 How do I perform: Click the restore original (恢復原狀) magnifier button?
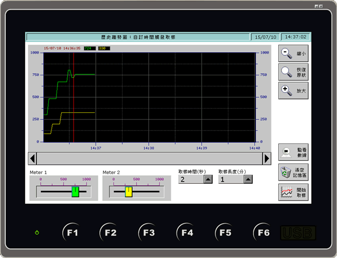[x=293, y=72]
